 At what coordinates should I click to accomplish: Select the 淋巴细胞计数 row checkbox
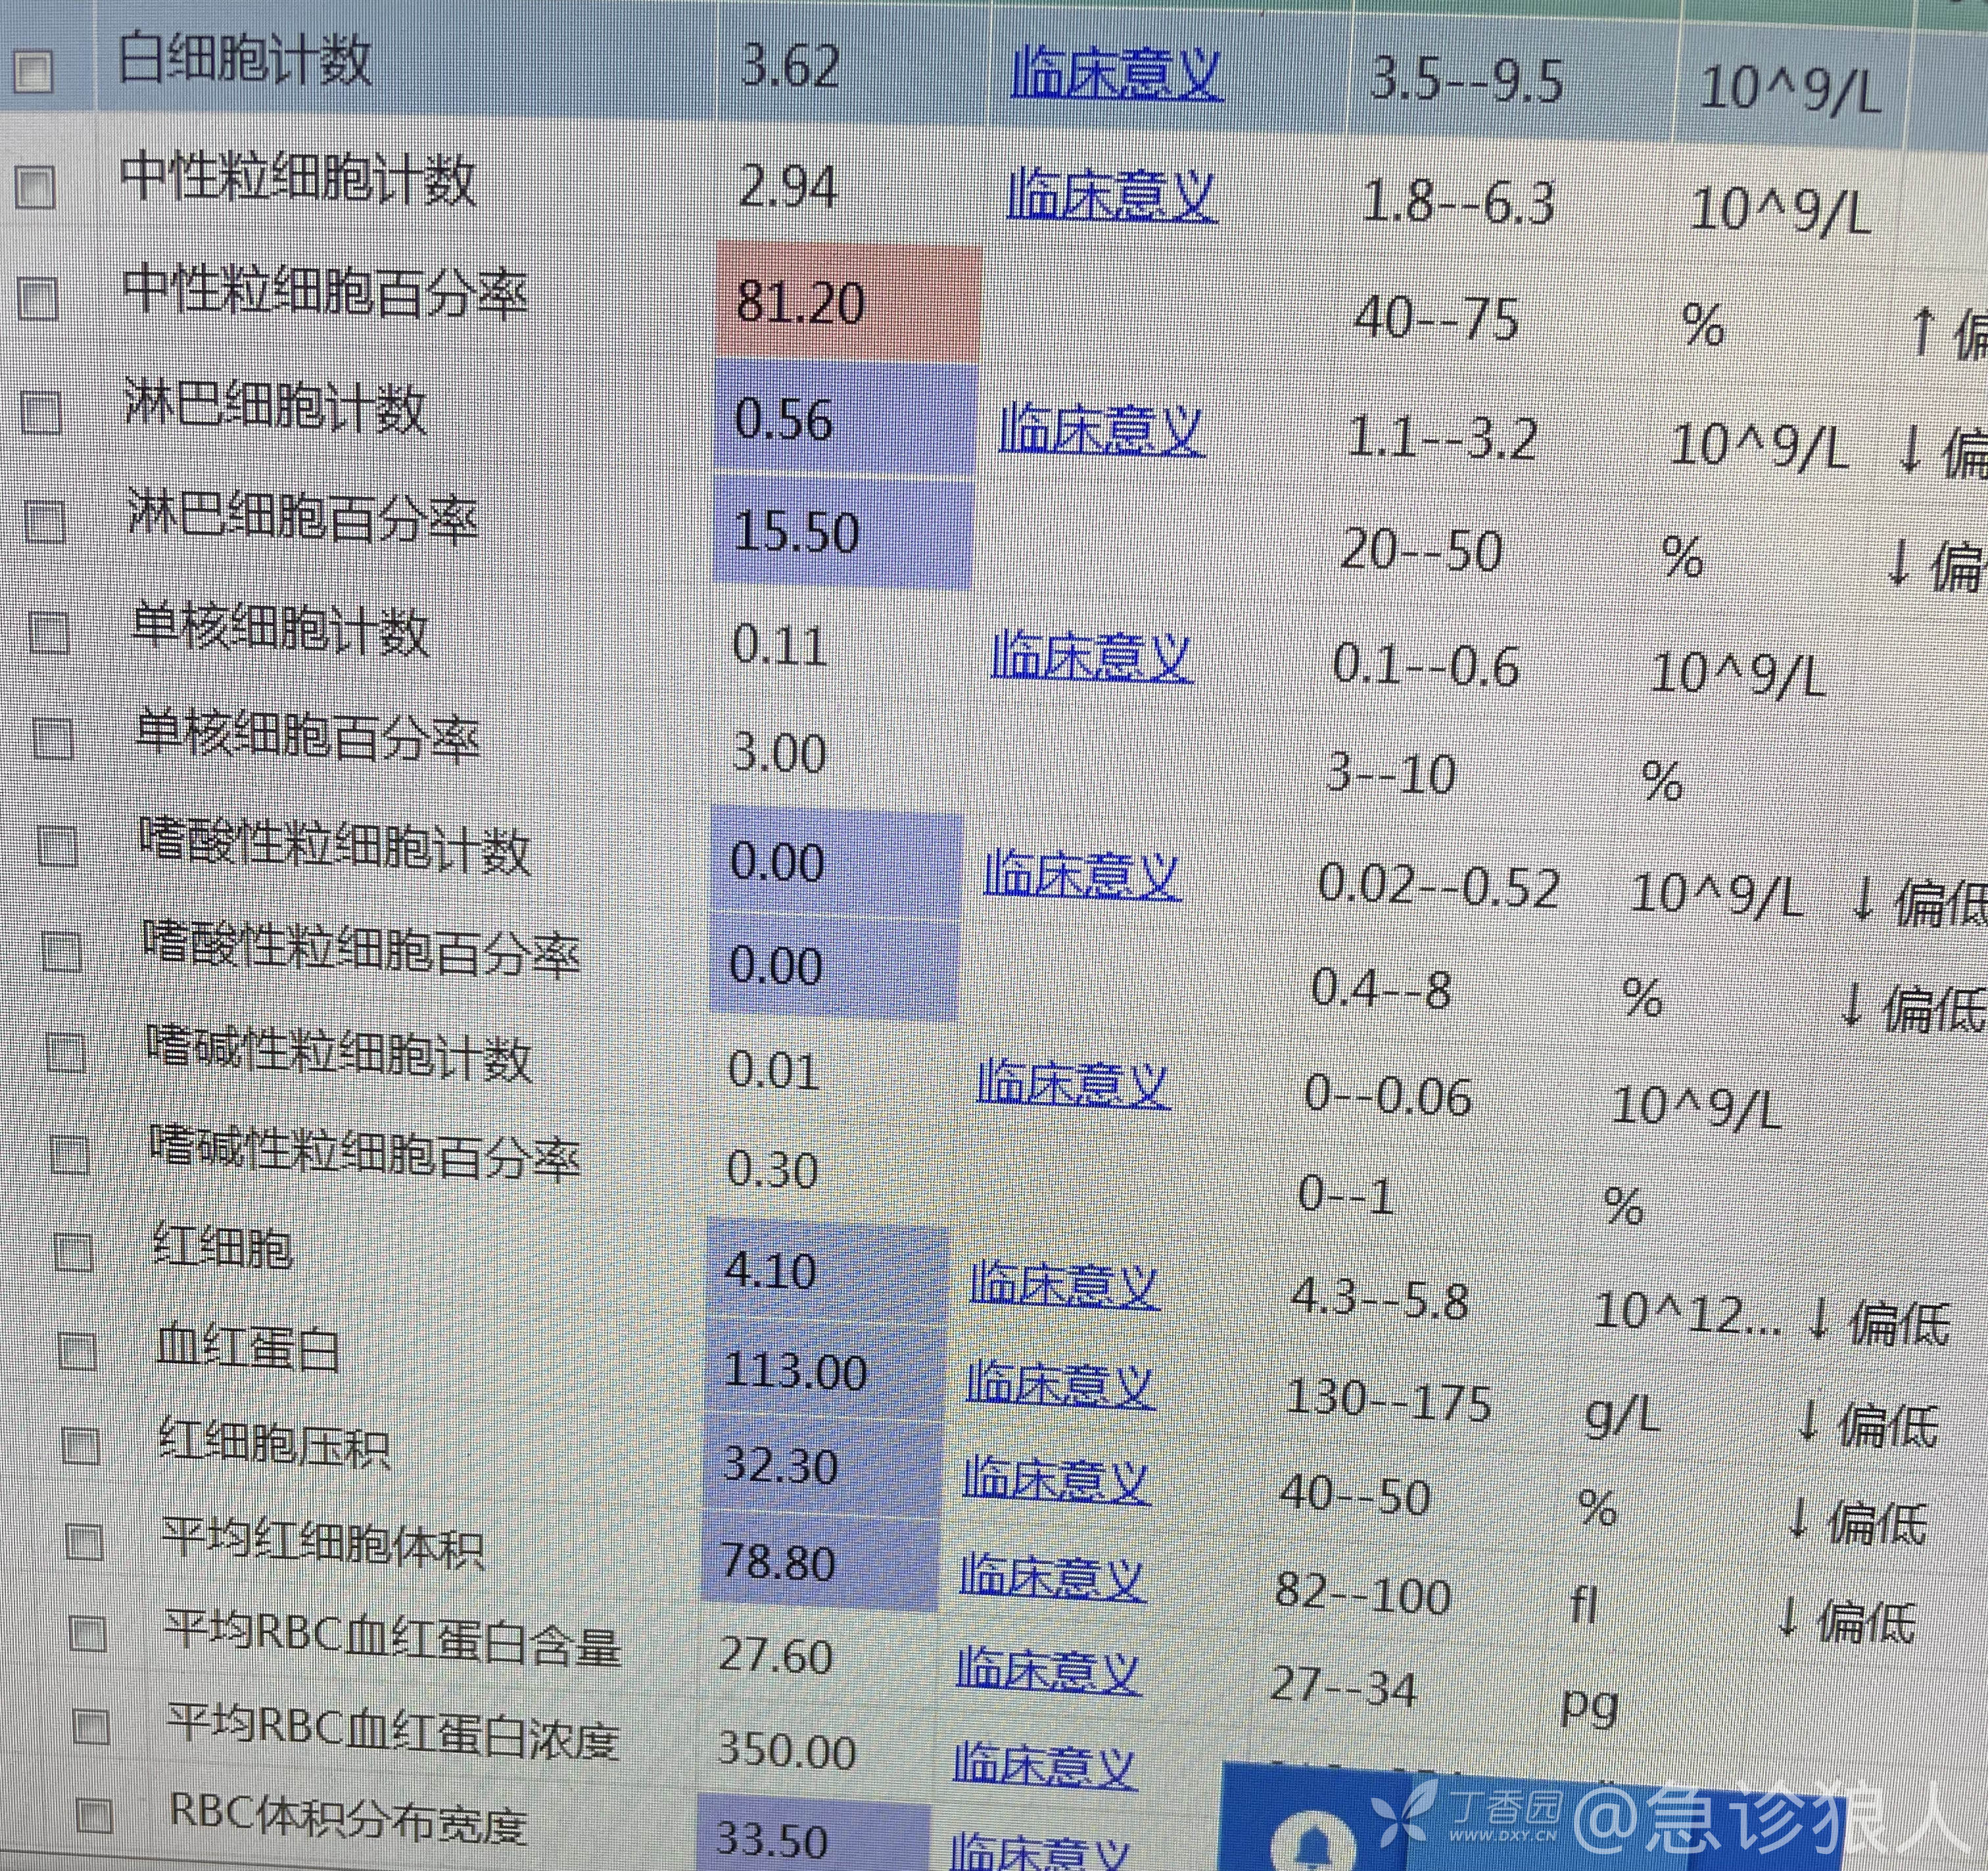pyautogui.click(x=42, y=412)
